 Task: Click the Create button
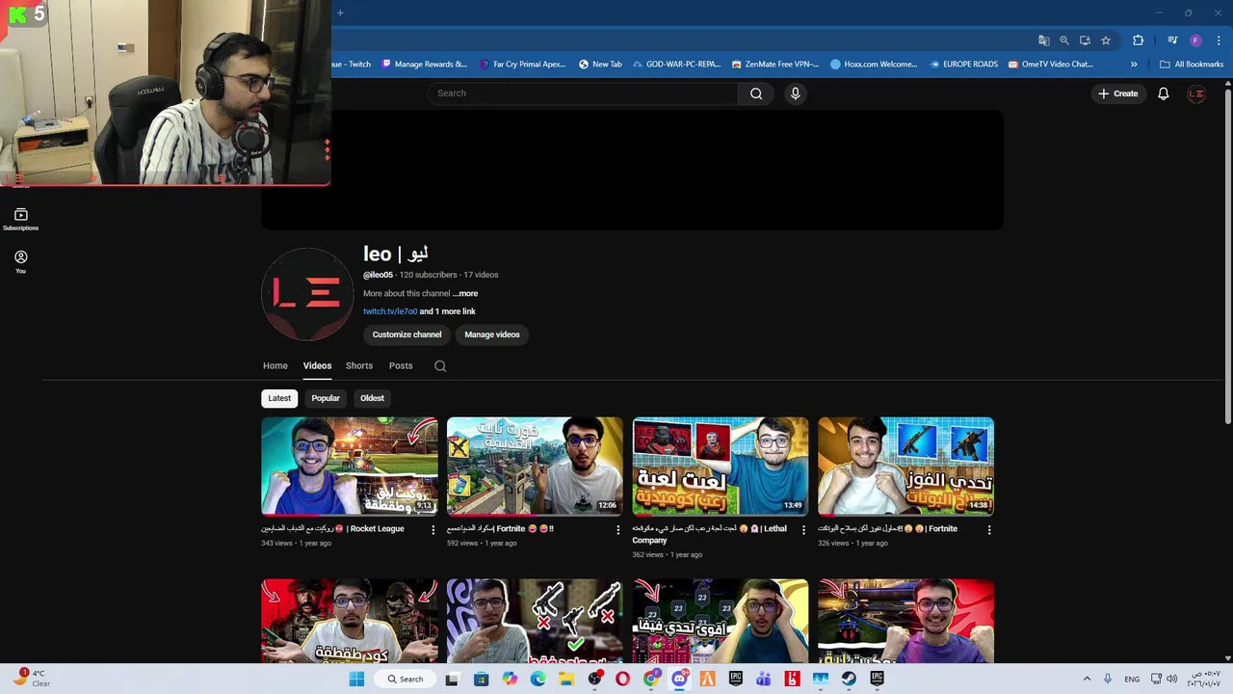pyautogui.click(x=1117, y=93)
